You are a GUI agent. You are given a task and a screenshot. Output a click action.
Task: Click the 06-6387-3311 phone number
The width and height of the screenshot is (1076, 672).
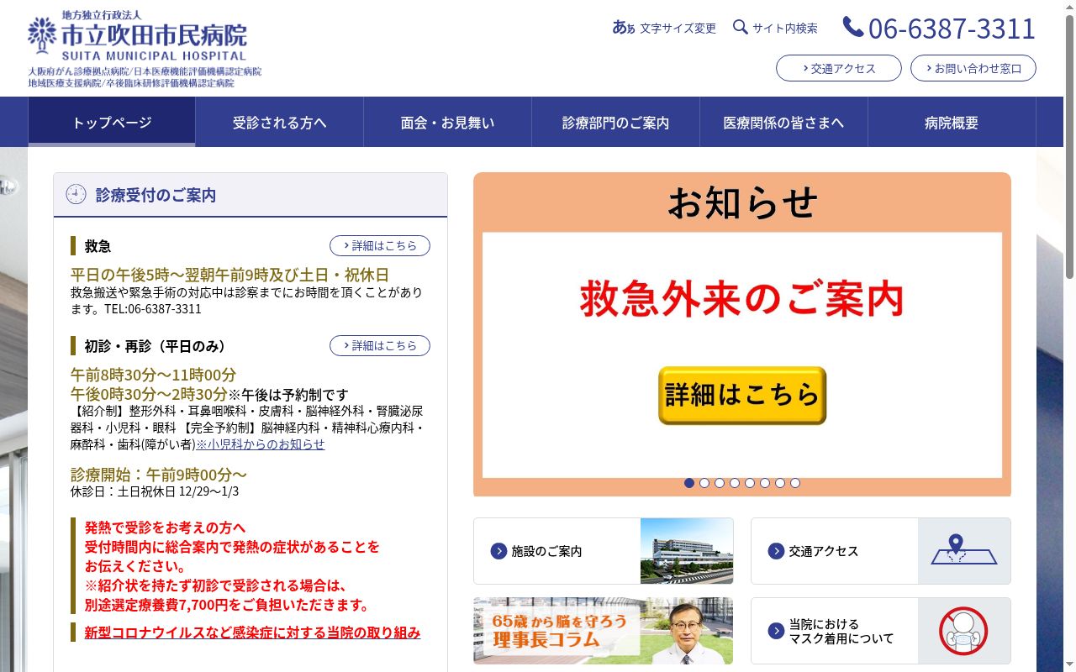(952, 28)
